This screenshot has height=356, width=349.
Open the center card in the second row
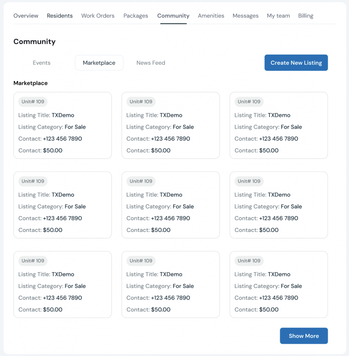170,205
